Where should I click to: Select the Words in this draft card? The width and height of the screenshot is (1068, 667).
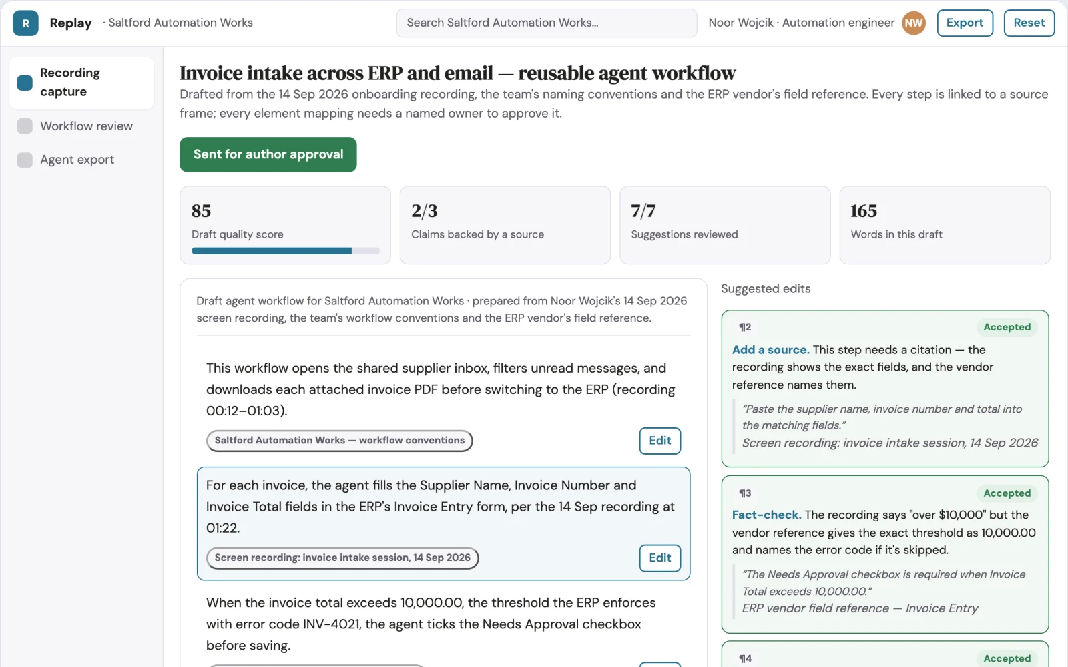(945, 225)
